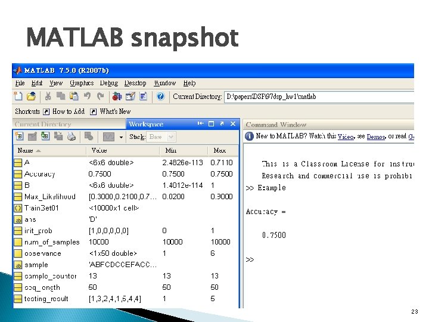This screenshot has height=322, width=429.
Task: Click the Workspace panel minimize arrow icon
Action: pyautogui.click(x=201, y=124)
